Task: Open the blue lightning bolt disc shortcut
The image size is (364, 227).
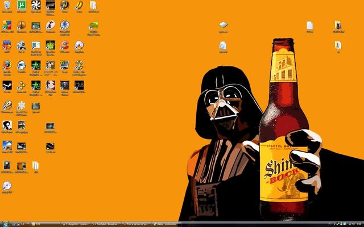Action: click(65, 25)
